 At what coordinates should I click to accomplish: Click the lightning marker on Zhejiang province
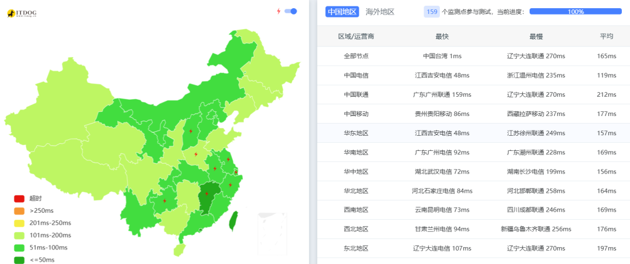[x=230, y=185]
